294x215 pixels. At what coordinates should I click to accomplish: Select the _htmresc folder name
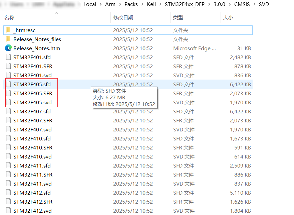(x=24, y=30)
